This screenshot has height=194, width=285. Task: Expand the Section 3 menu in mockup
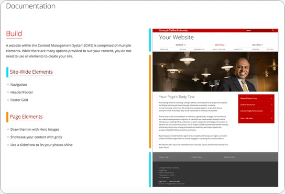(x=257, y=45)
